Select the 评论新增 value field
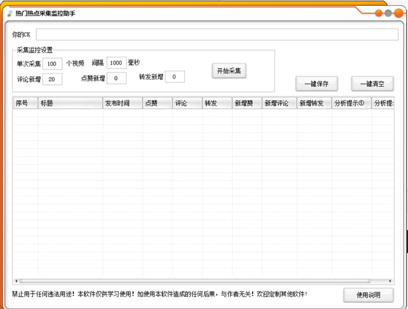Image resolution: width=408 pixels, height=309 pixels. [x=52, y=79]
